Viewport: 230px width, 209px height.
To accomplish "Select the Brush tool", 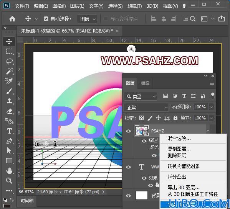I will pos(9,91).
